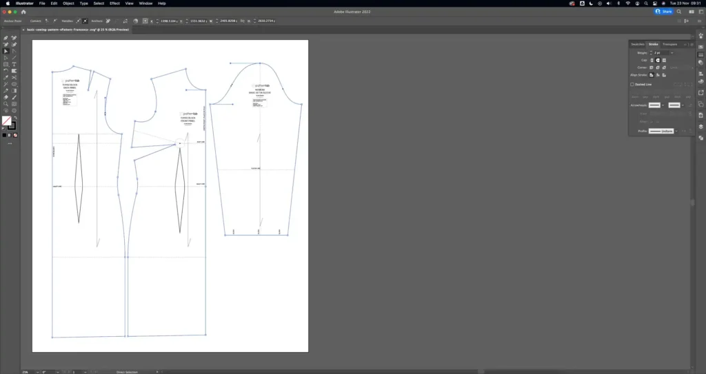Image resolution: width=706 pixels, height=374 pixels.
Task: Click the X coordinate input field
Action: click(170, 21)
